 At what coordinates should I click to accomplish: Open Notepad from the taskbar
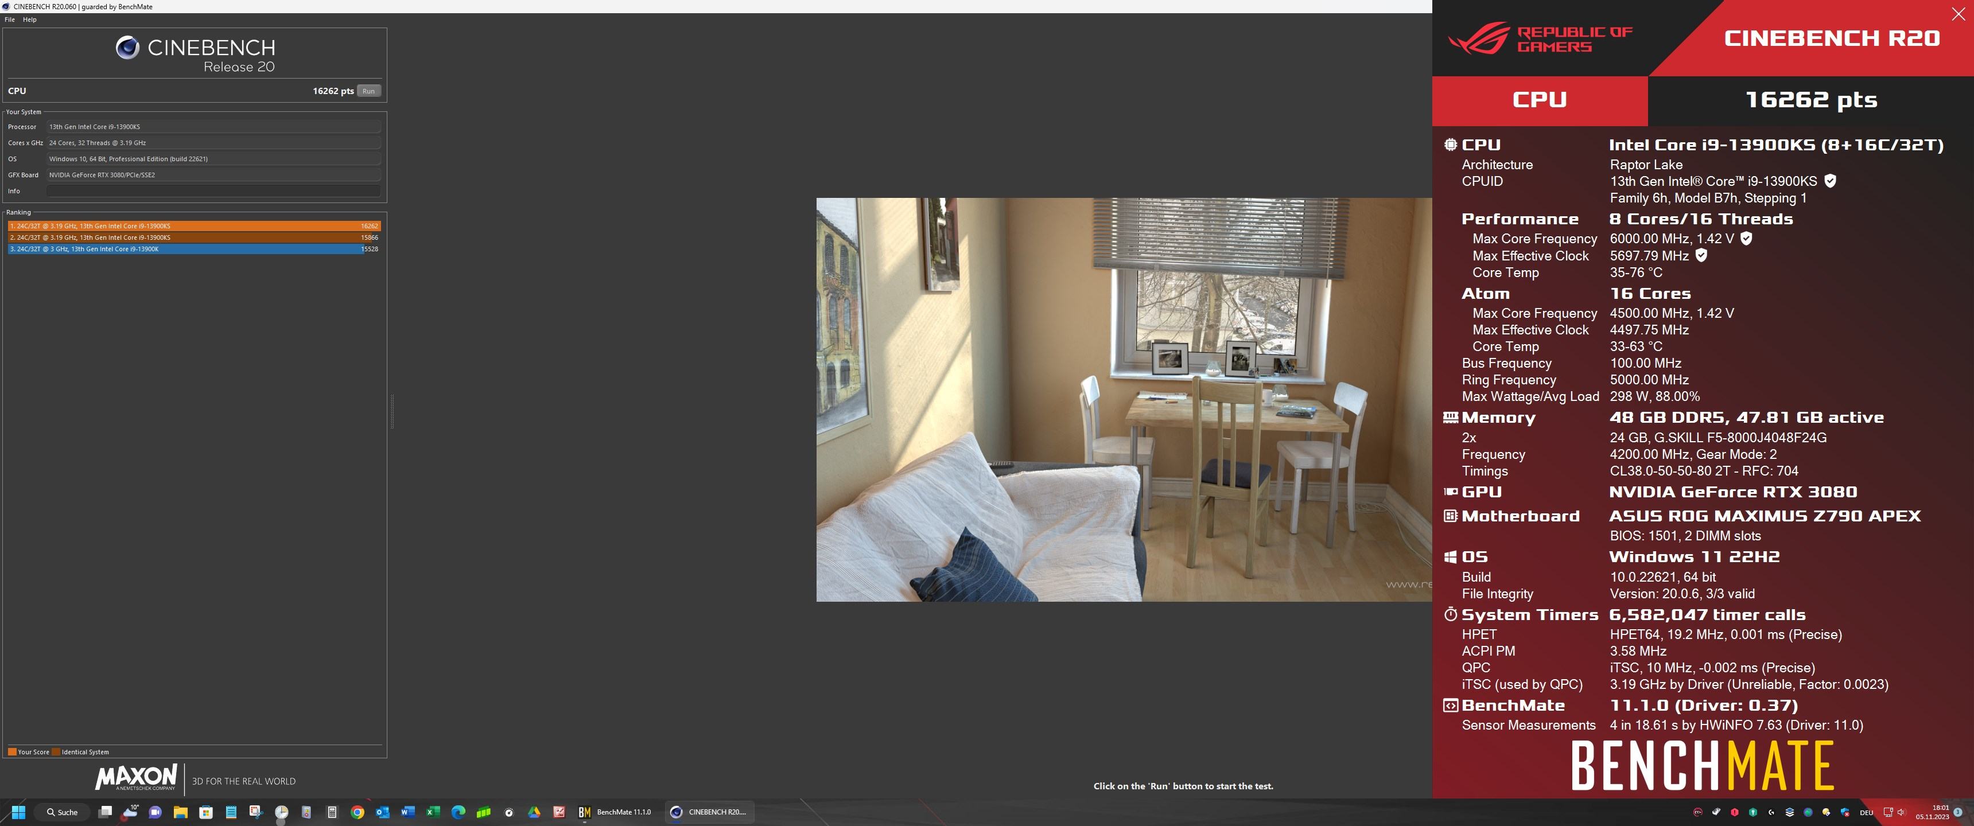231,812
